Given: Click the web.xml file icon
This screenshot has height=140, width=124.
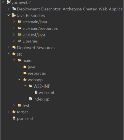Looking at the screenshot, I should pyautogui.click(x=36, y=92).
